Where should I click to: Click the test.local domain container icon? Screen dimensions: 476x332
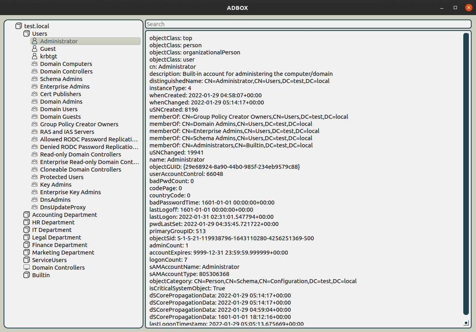19,26
